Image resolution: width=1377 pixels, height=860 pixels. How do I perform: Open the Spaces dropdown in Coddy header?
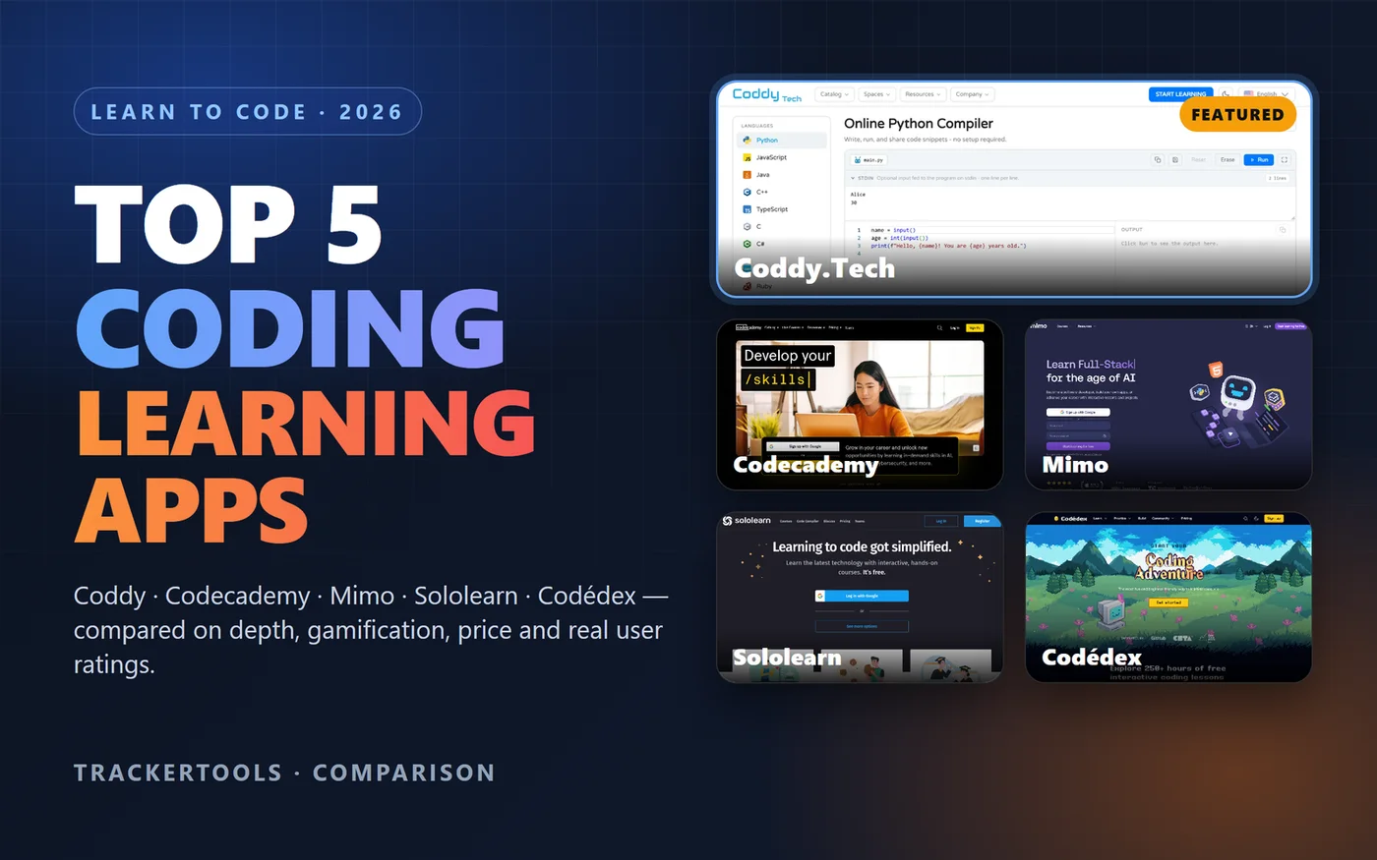[875, 94]
